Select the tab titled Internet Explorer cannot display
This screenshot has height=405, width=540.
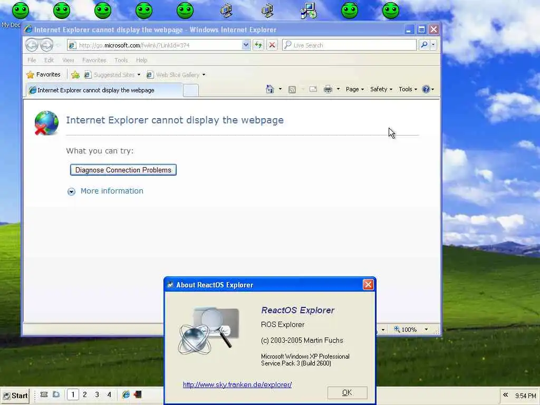[104, 90]
